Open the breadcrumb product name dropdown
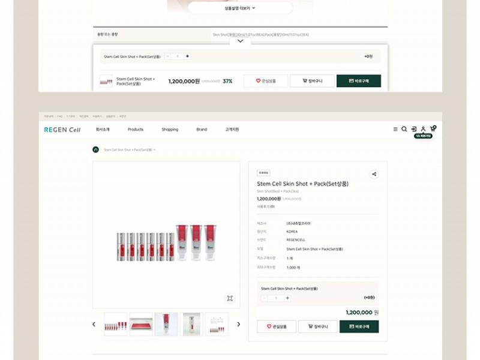 (x=130, y=149)
